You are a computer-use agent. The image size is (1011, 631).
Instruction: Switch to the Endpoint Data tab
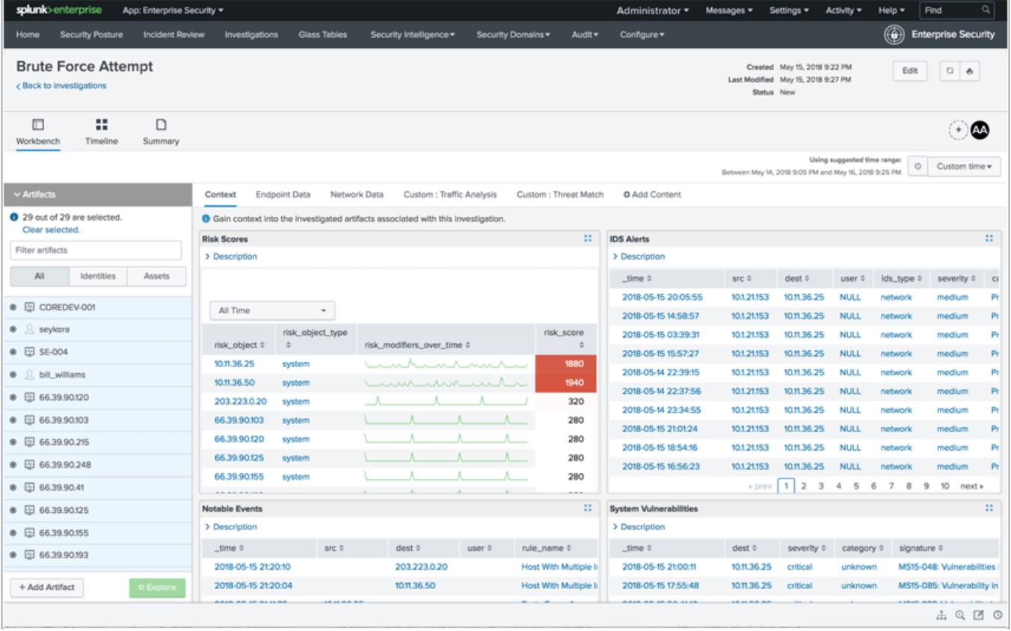coord(283,194)
